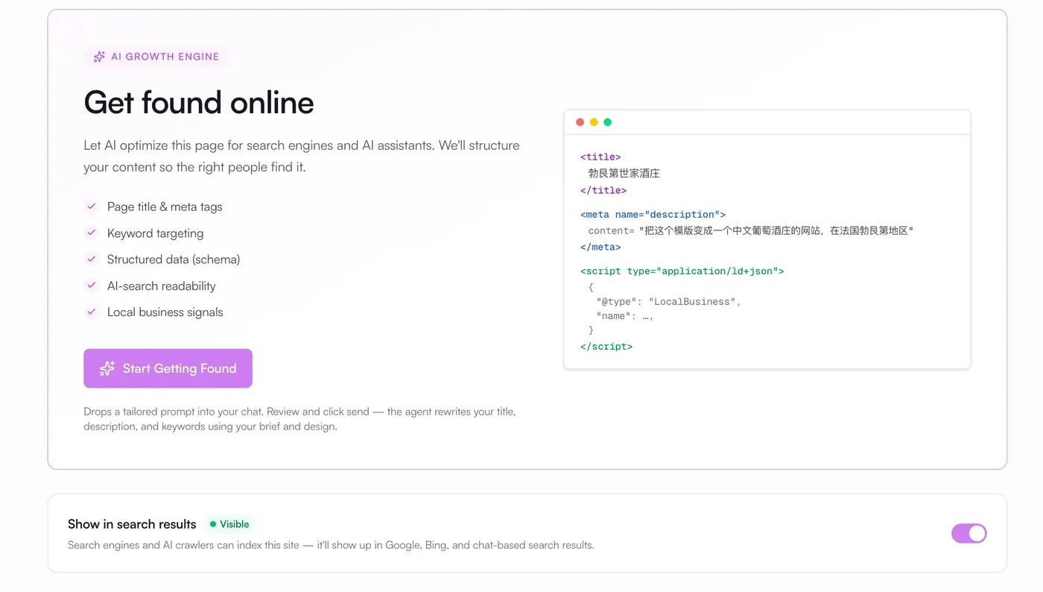
Task: Click the Drops a tailored prompt note
Action: tap(299, 419)
